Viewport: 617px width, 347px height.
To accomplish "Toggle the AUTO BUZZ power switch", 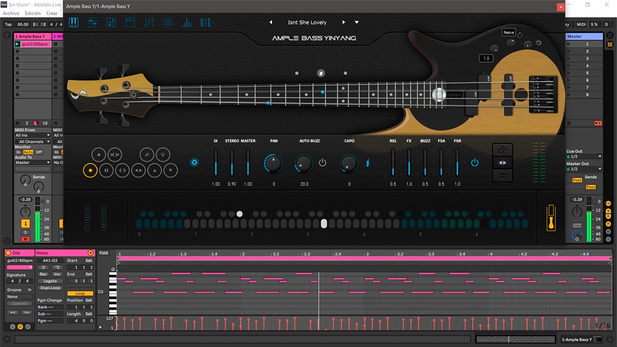I will tap(322, 163).
